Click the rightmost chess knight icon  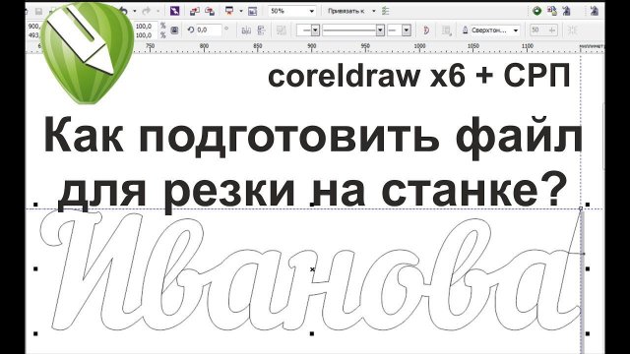pos(595,11)
